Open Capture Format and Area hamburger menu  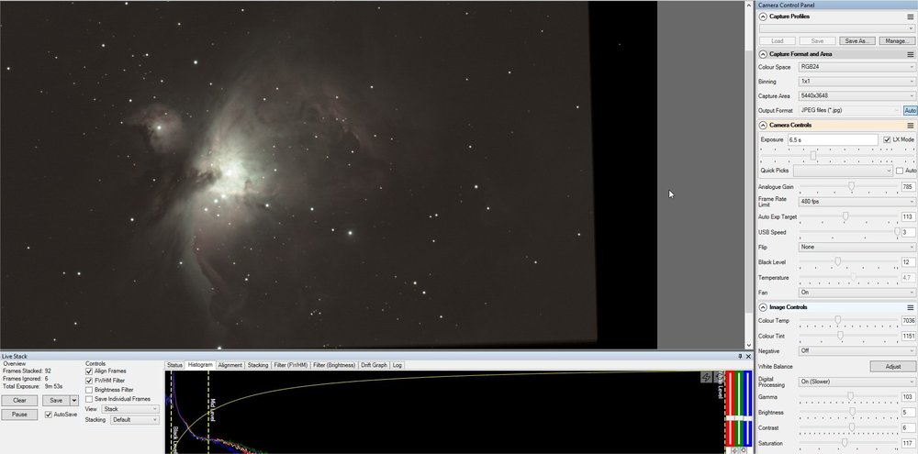tap(911, 54)
